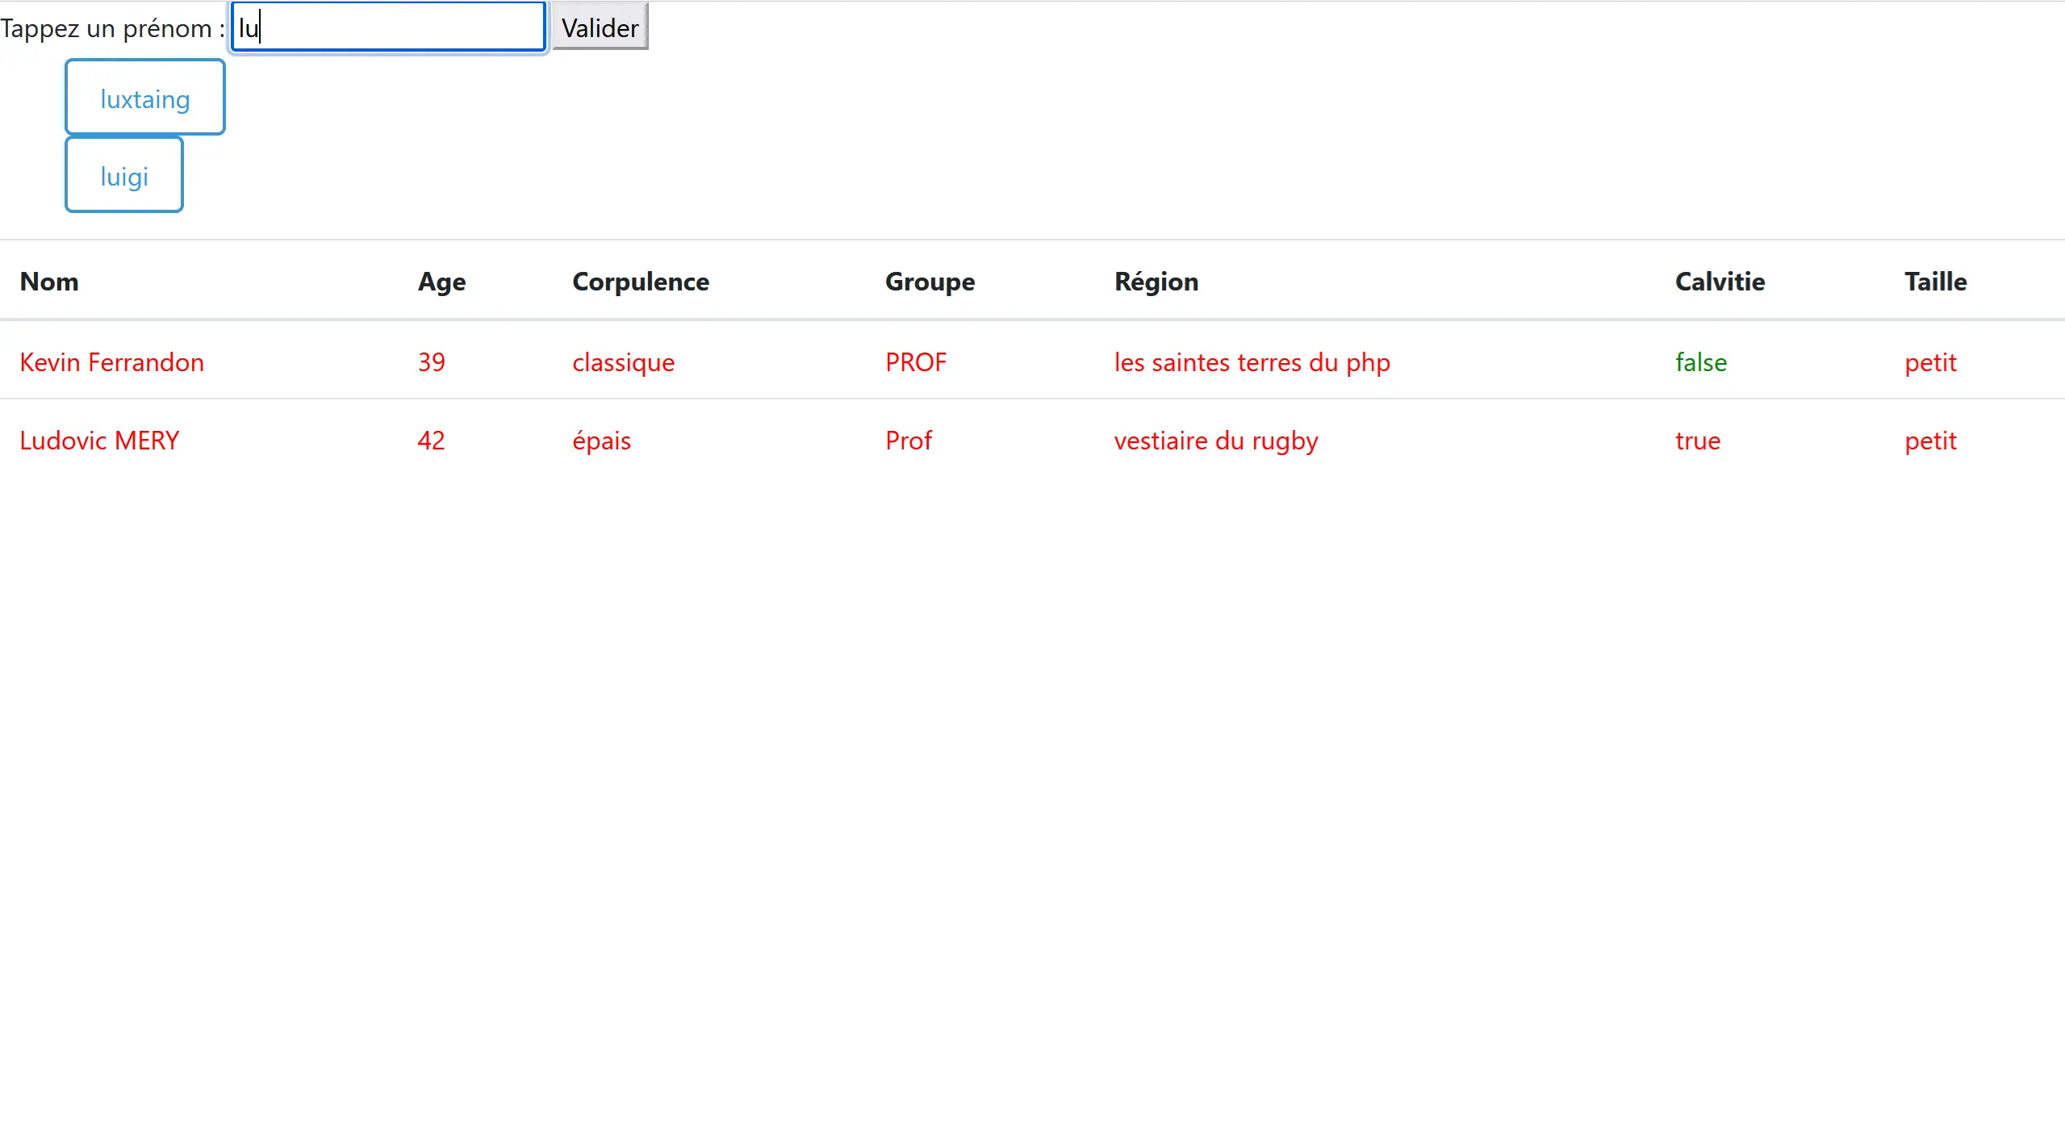Focus the prénom text input field
The height and width of the screenshot is (1132, 2065).
coord(387,27)
